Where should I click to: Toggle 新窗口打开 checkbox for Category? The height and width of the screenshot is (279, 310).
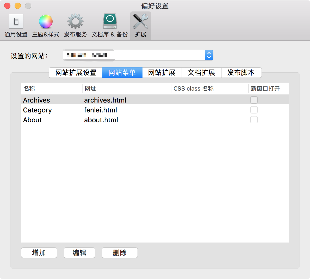pos(254,110)
